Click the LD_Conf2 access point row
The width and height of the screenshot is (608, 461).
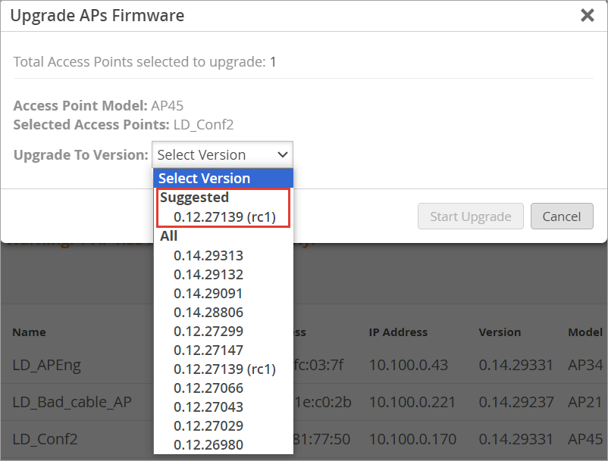point(45,439)
